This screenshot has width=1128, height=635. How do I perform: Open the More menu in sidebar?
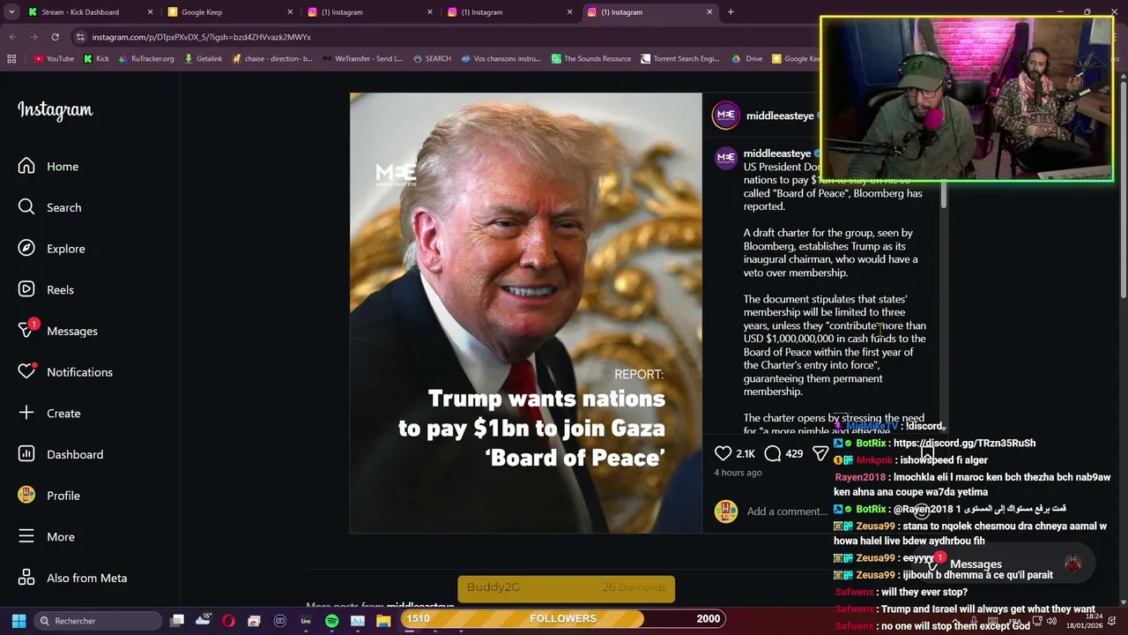47,536
